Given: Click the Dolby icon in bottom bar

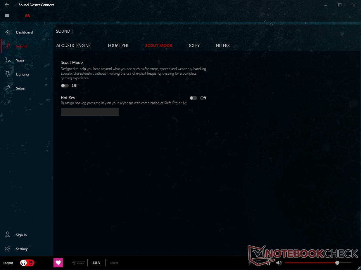Looking at the screenshot, I should 259,263.
